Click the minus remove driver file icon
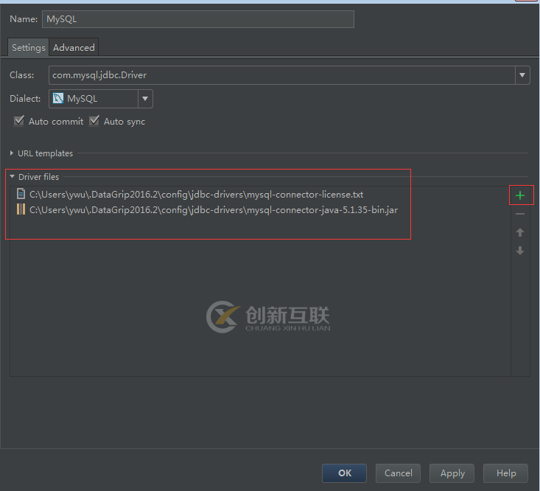540x491 pixels. [520, 214]
